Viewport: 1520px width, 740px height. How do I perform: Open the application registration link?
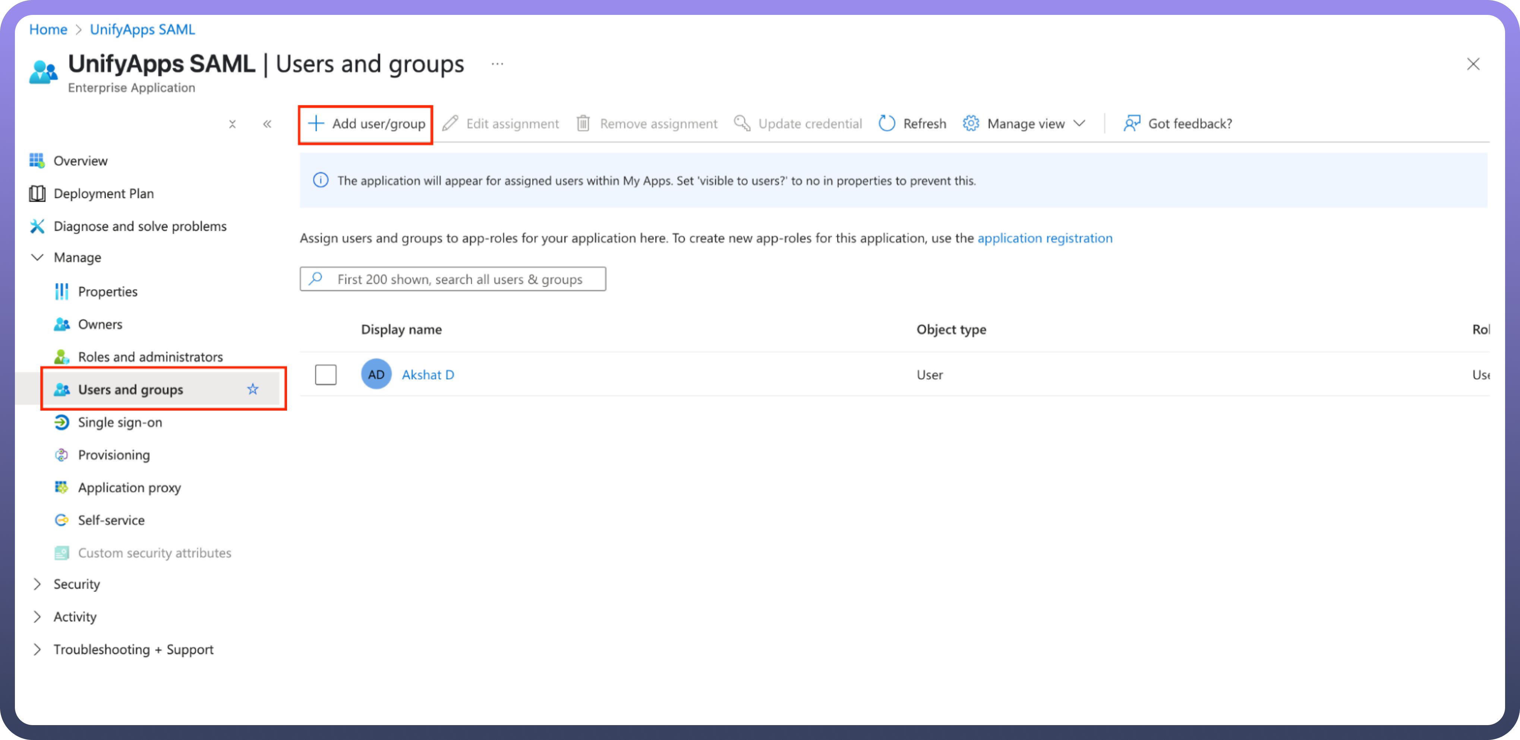pyautogui.click(x=1044, y=238)
